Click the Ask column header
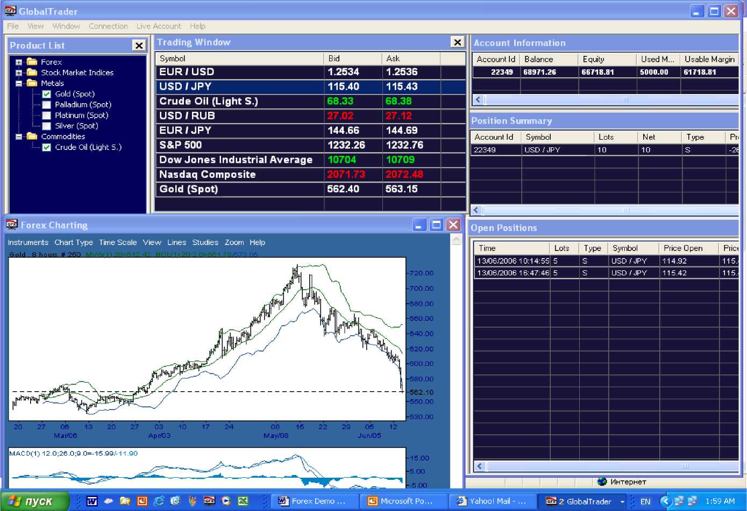Image resolution: width=747 pixels, height=511 pixels. [x=411, y=59]
